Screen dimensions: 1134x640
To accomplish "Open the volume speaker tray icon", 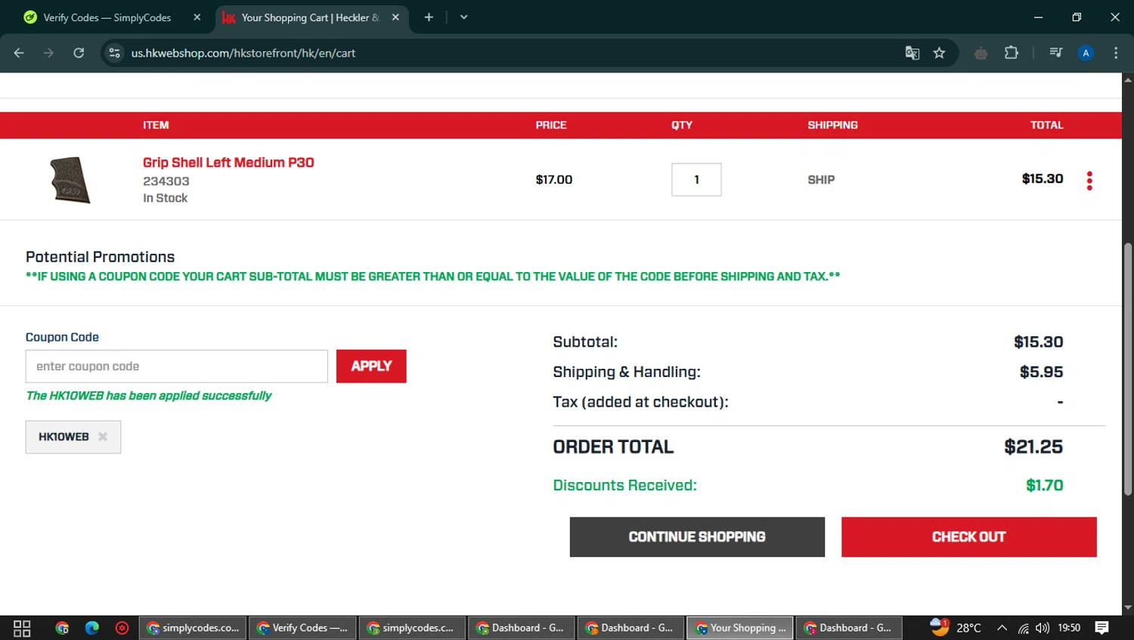I will [x=1043, y=628].
